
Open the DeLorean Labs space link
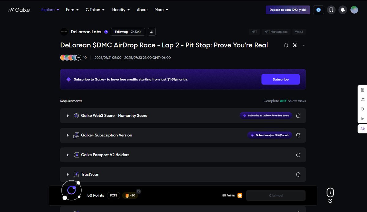(x=86, y=32)
